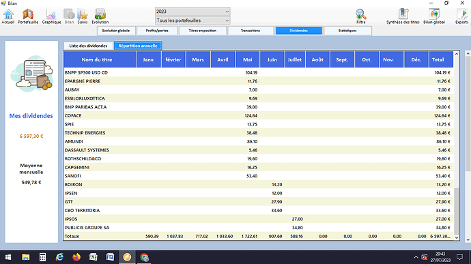Image resolution: width=471 pixels, height=264 pixels.
Task: Select the TECHNIP ENERGIES row
Action: point(258,133)
